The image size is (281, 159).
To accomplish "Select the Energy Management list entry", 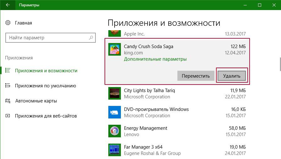I will 176,131.
